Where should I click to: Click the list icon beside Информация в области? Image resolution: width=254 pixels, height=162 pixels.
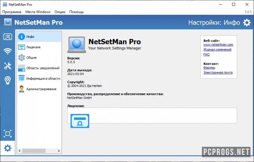tap(22, 78)
